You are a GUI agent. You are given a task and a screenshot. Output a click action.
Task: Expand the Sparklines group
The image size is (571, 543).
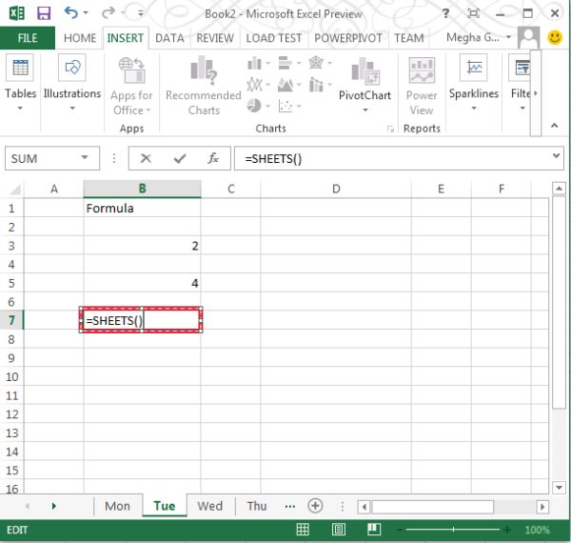click(x=473, y=83)
